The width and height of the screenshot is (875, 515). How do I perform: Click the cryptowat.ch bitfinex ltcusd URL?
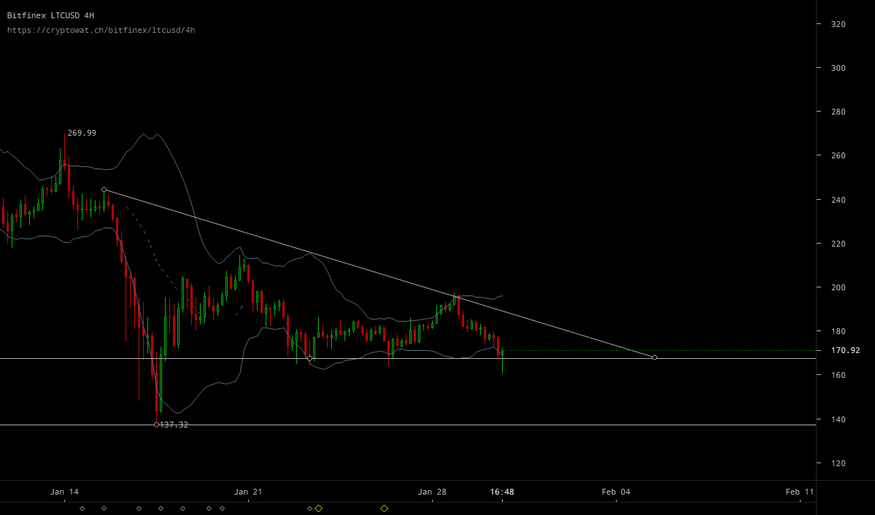click(101, 30)
